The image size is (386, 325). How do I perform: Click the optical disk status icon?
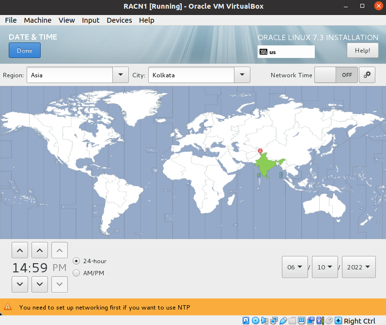tap(256, 321)
